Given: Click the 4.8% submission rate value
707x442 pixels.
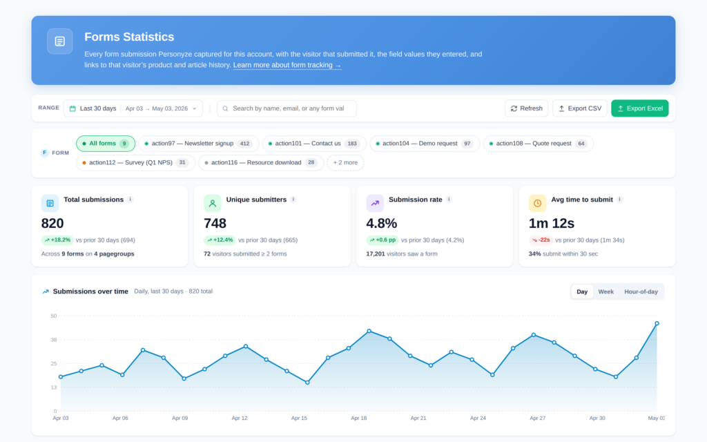Looking at the screenshot, I should [x=381, y=224].
